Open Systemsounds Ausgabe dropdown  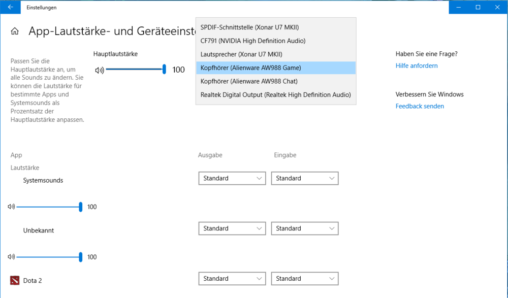(232, 178)
